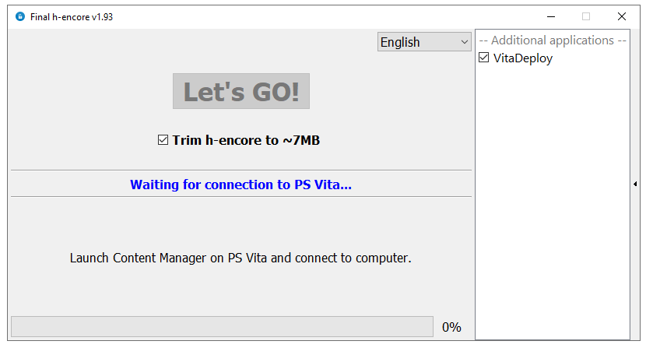The width and height of the screenshot is (653, 348).
Task: Click the Final h-encore app icon in title bar
Action: pos(20,16)
